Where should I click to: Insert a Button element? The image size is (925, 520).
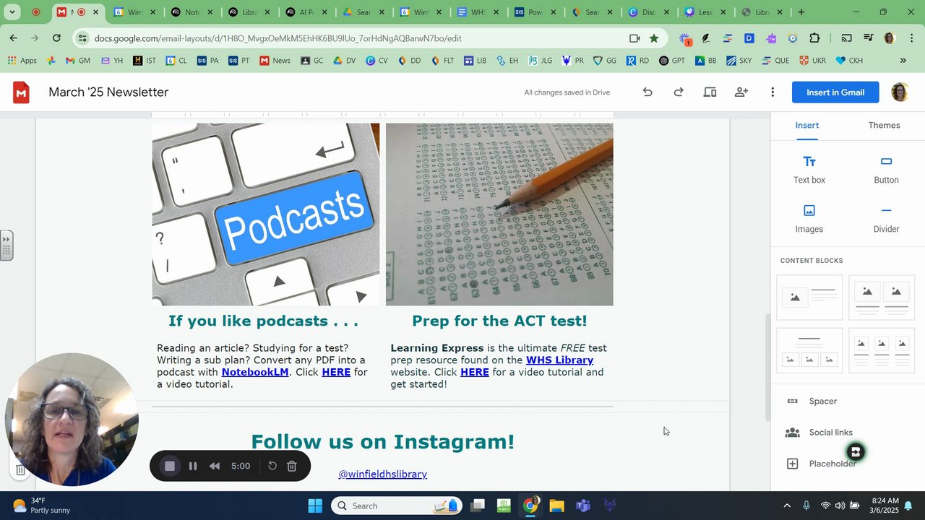[x=886, y=170]
